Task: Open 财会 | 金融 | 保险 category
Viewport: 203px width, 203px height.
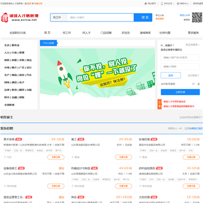Action: click(14, 98)
